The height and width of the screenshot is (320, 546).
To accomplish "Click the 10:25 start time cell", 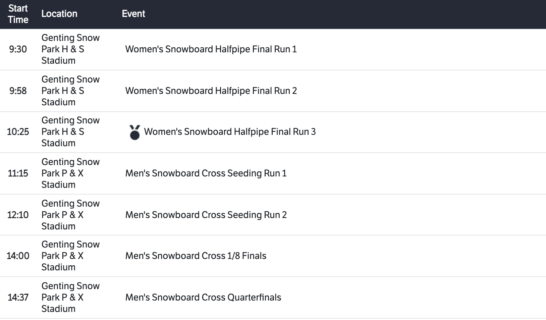I will click(x=18, y=132).
